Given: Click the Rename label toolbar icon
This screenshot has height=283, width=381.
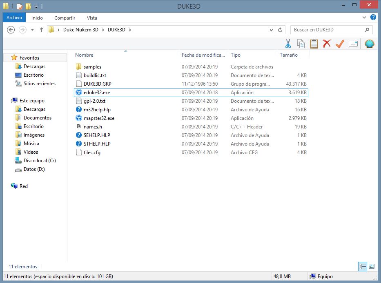Looking at the screenshot, I should (353, 44).
